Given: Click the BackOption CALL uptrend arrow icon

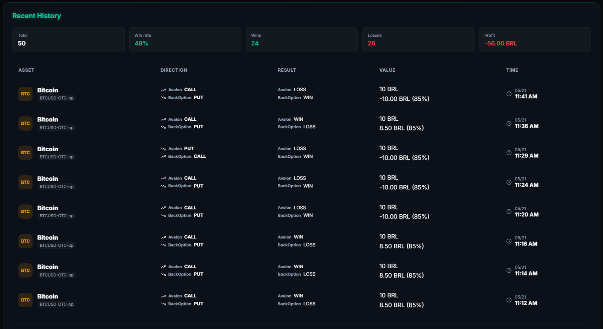Looking at the screenshot, I should pos(163,157).
